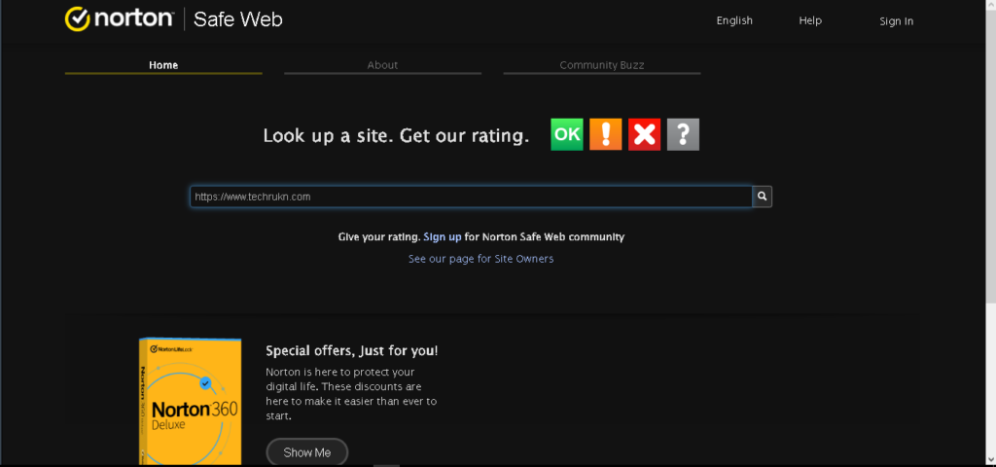Image resolution: width=996 pixels, height=467 pixels.
Task: Click the magnifier search button
Action: click(763, 197)
